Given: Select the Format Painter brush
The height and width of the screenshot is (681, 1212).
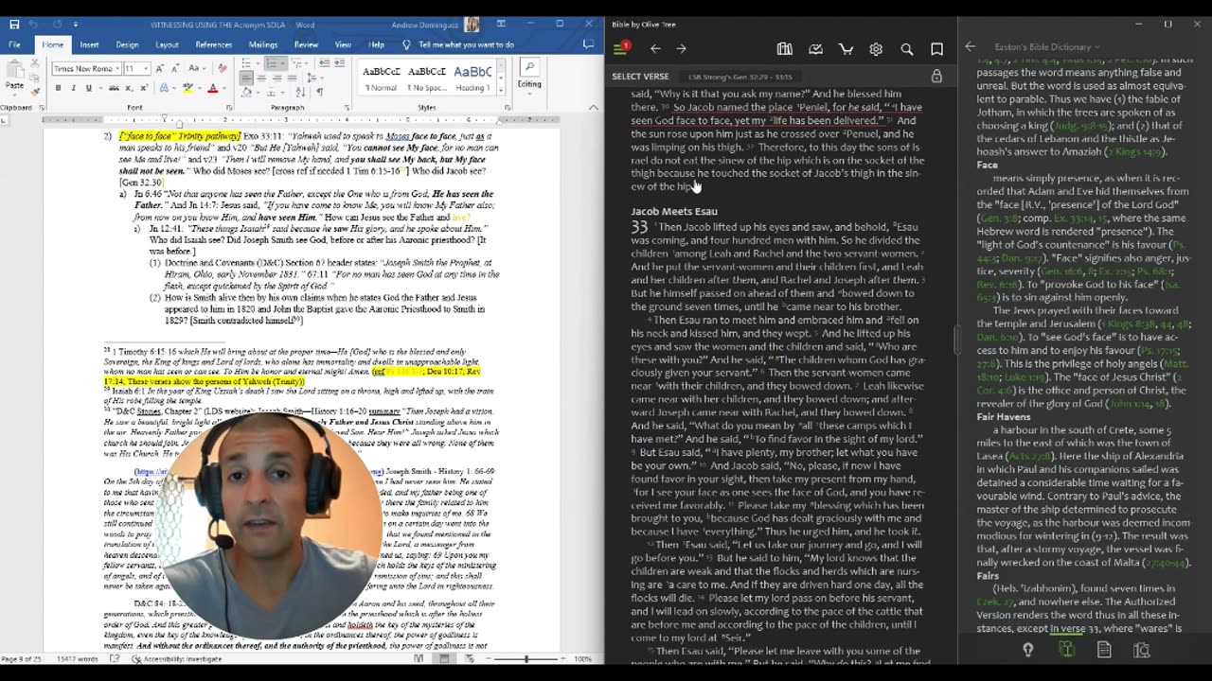Looking at the screenshot, I should (34, 91).
